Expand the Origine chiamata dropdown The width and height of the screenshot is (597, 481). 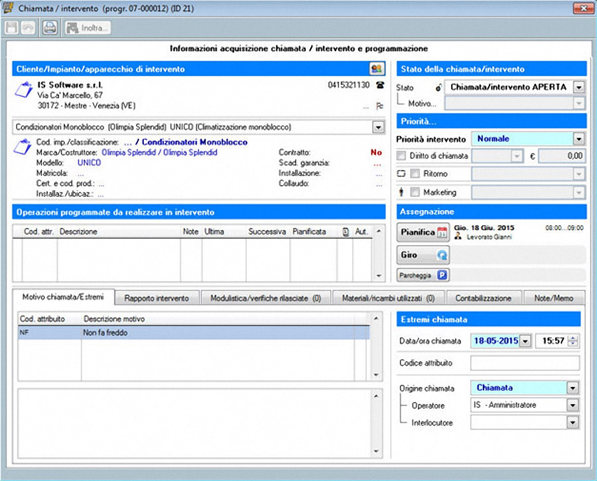[x=573, y=388]
